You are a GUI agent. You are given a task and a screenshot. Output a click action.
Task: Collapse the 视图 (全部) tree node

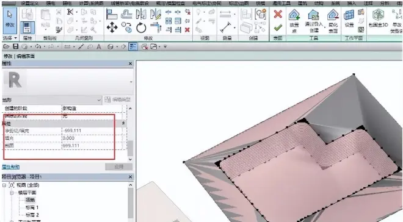pos(4,185)
